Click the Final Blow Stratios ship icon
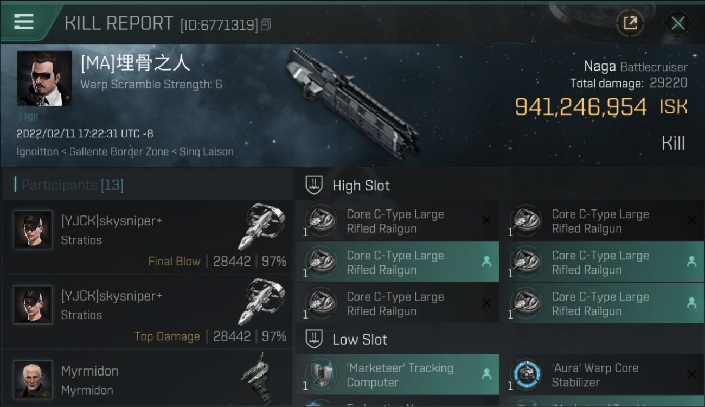 point(261,227)
